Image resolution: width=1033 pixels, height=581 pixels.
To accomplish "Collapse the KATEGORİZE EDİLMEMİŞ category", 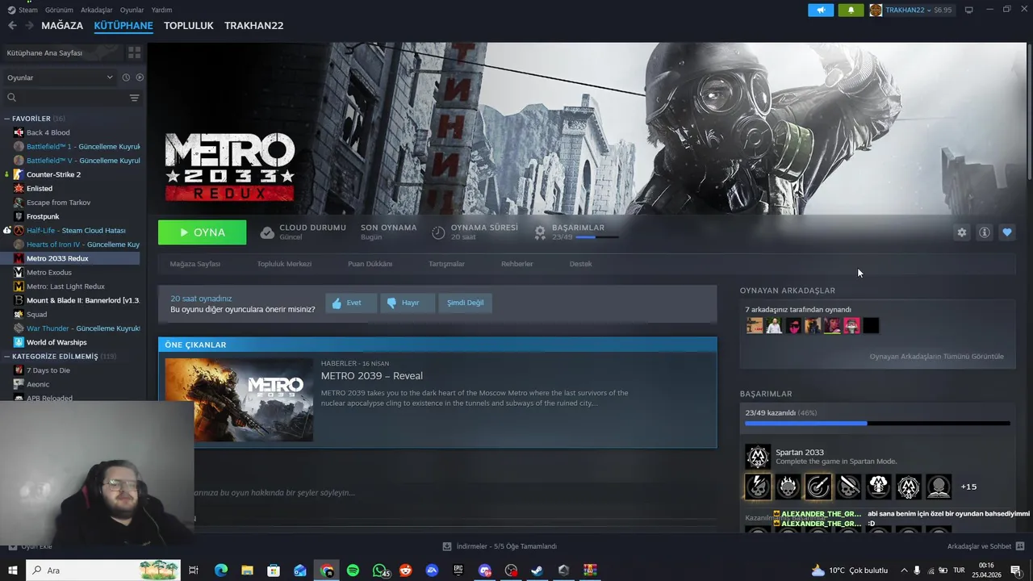I will click(x=6, y=357).
